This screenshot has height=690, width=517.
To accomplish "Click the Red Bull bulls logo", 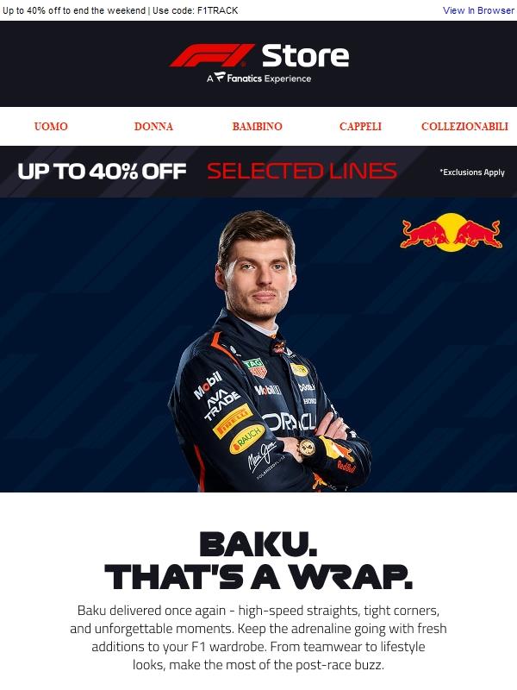I will click(x=451, y=232).
